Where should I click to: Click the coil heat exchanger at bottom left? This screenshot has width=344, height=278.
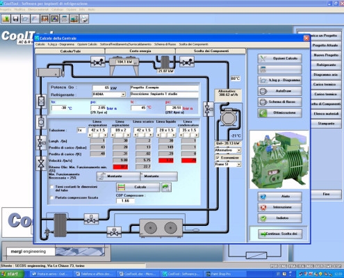[60, 225]
